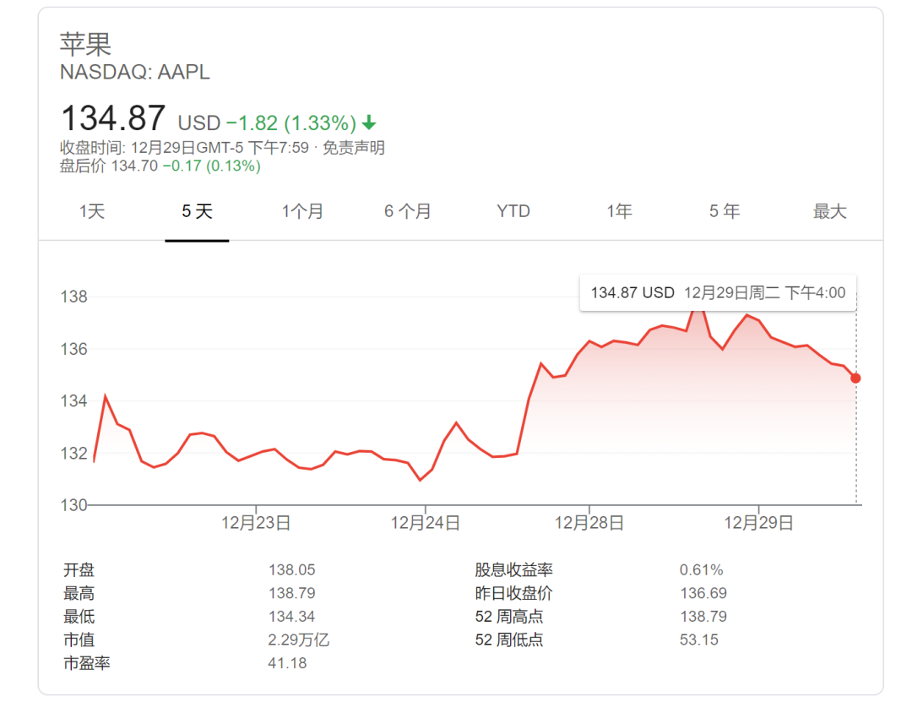Image resolution: width=912 pixels, height=702 pixels.
Task: Click the 苹果 company name heading
Action: [x=85, y=43]
